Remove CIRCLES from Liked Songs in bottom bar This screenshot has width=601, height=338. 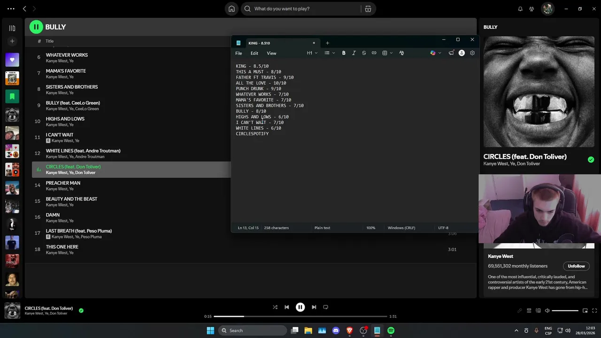[81, 310]
